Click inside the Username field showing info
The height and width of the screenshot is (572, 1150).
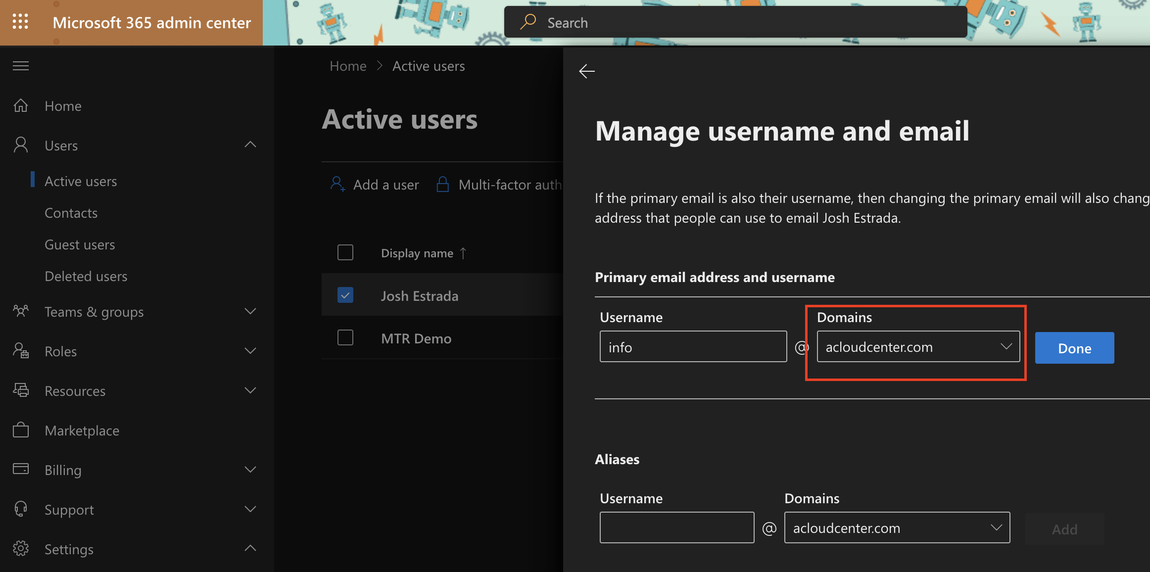tap(692, 346)
